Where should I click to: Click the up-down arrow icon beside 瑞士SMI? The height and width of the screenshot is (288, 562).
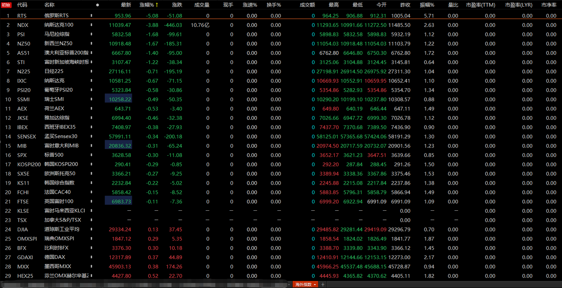pyautogui.click(x=91, y=99)
